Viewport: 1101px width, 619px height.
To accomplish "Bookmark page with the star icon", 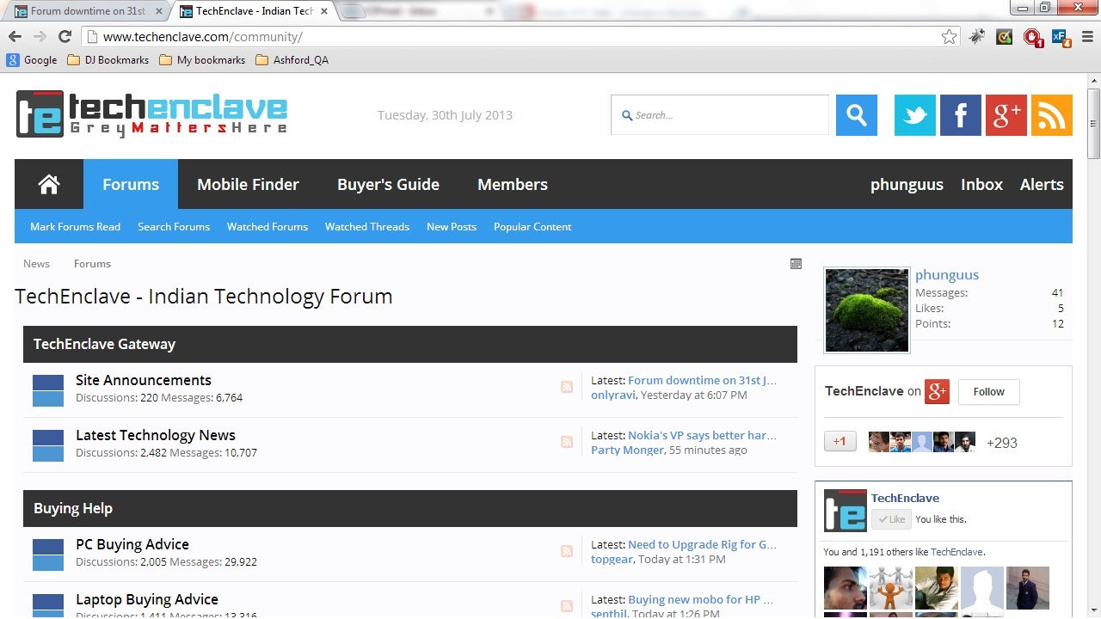I will click(x=949, y=37).
